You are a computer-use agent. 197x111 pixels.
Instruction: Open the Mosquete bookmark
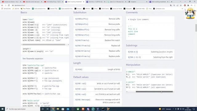(127, 9)
